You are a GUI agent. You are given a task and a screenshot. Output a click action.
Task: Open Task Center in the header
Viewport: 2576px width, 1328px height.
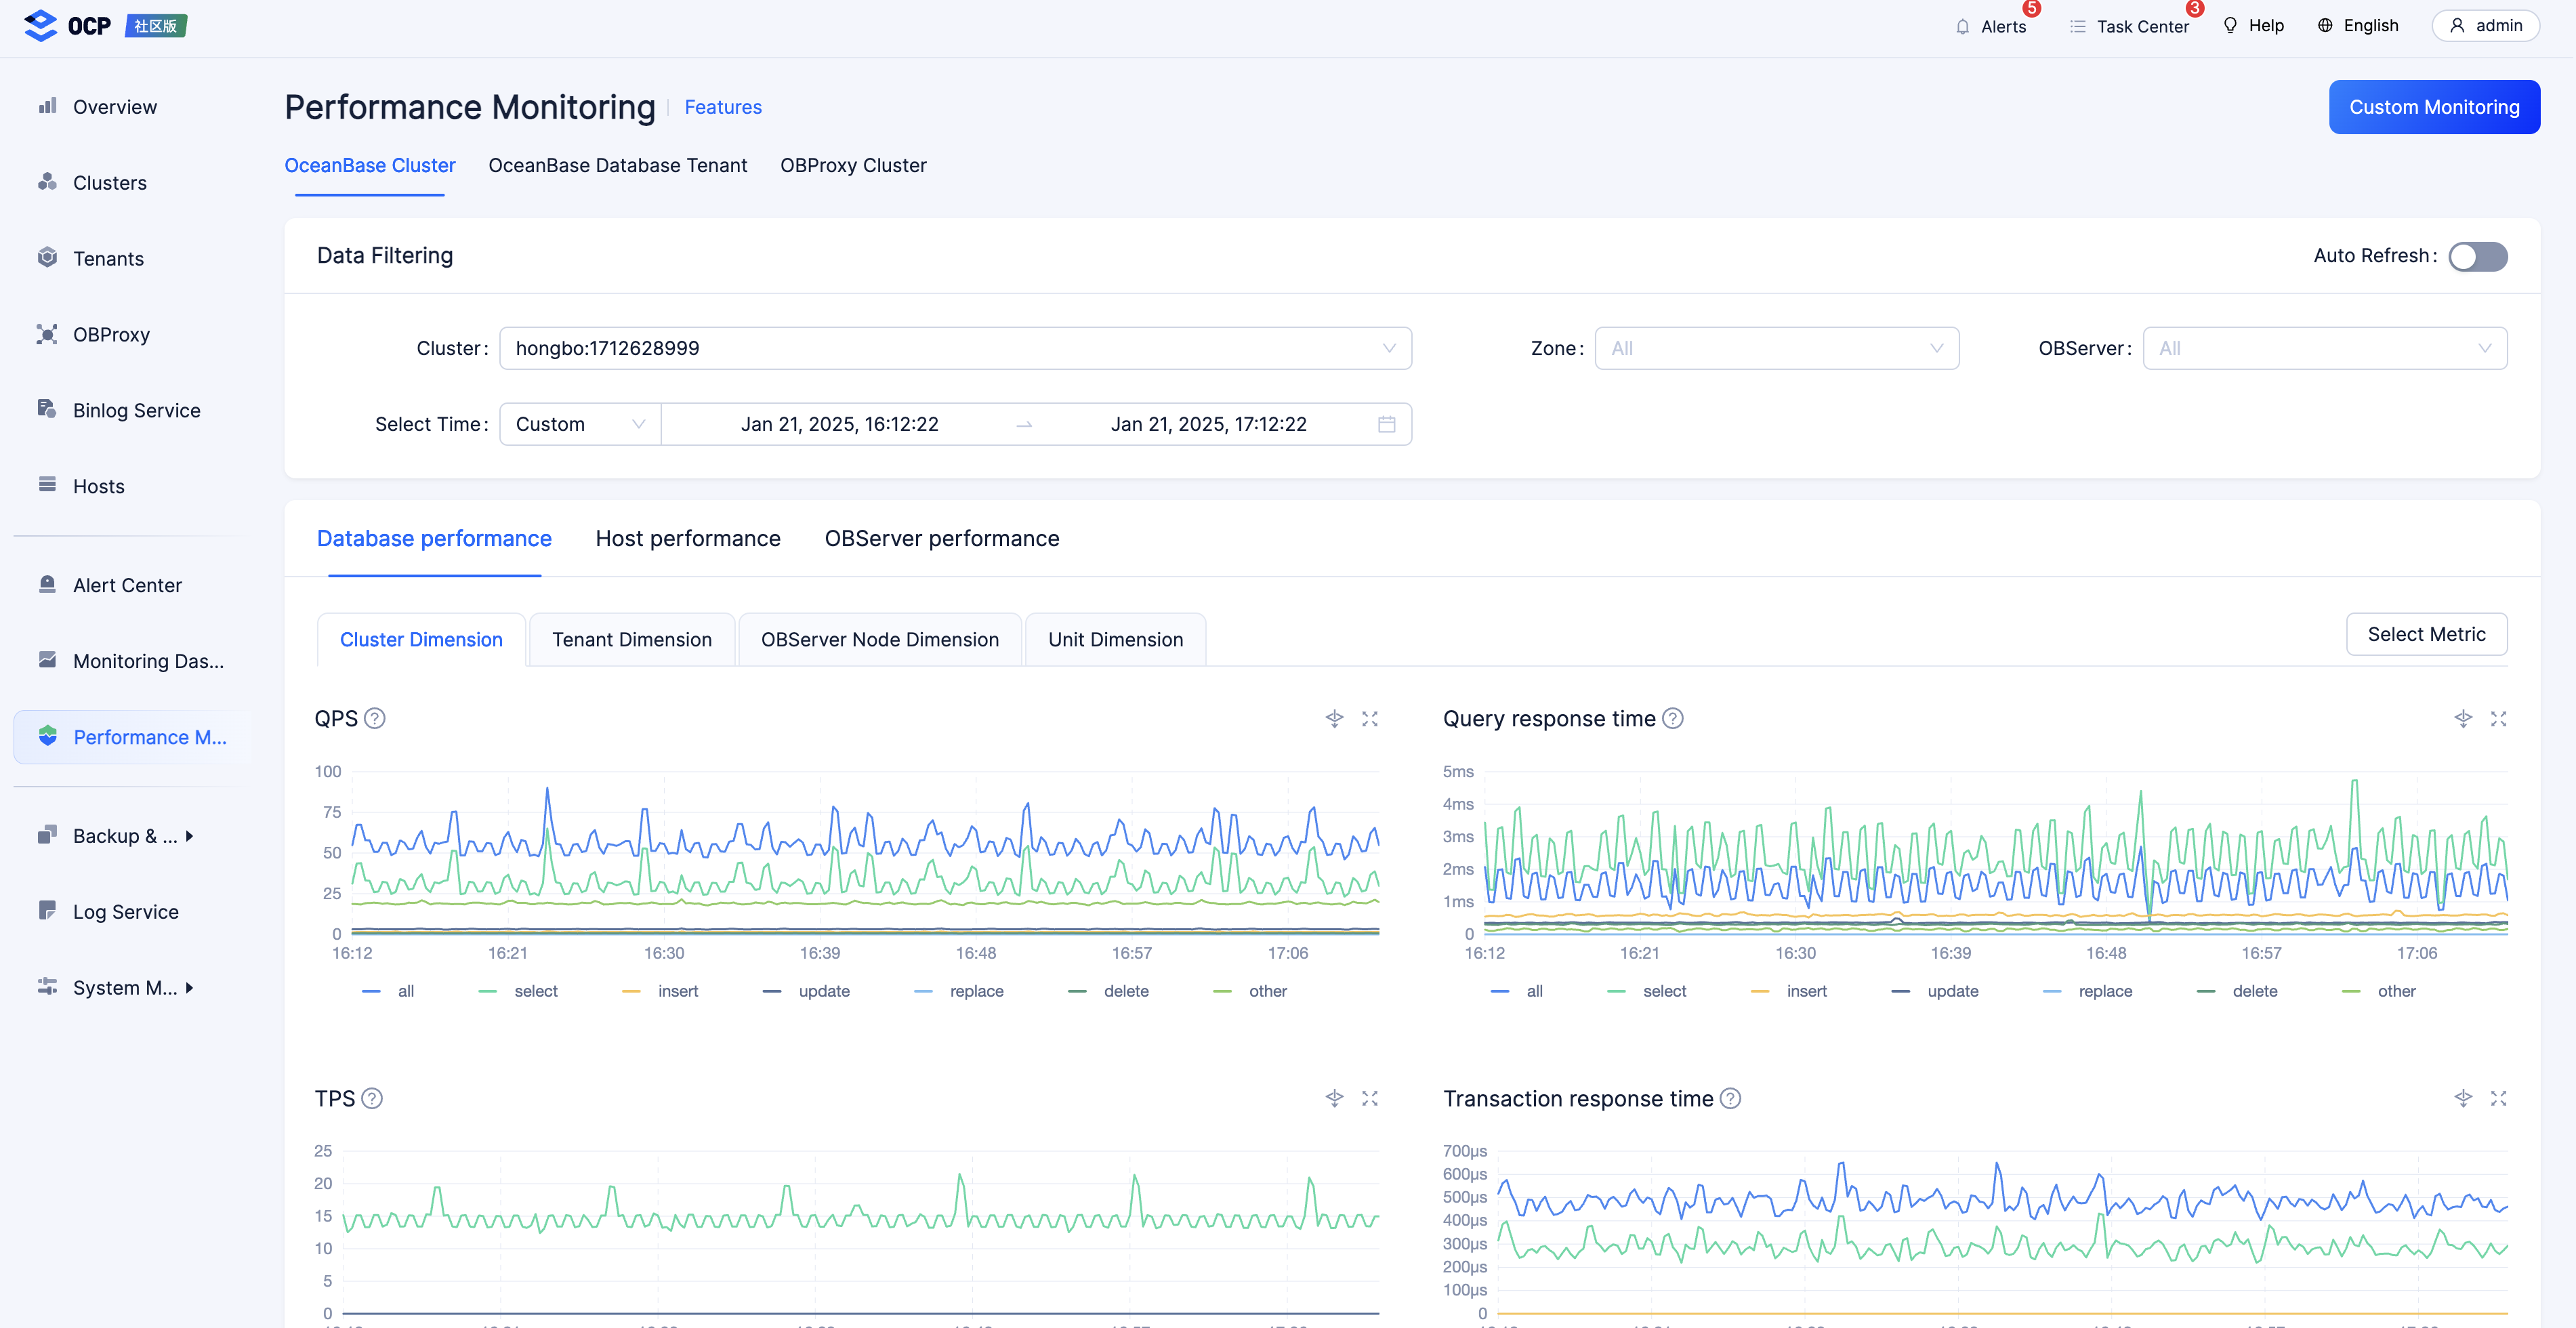[2129, 26]
